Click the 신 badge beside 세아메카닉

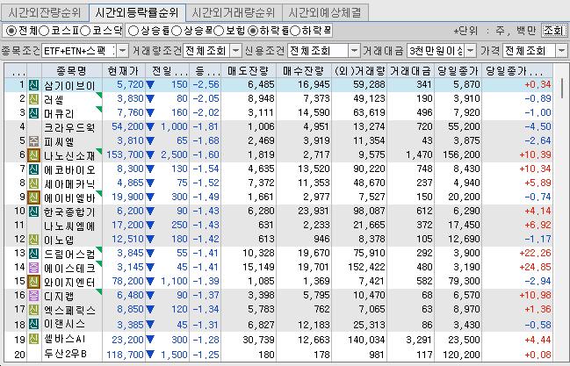(33, 183)
